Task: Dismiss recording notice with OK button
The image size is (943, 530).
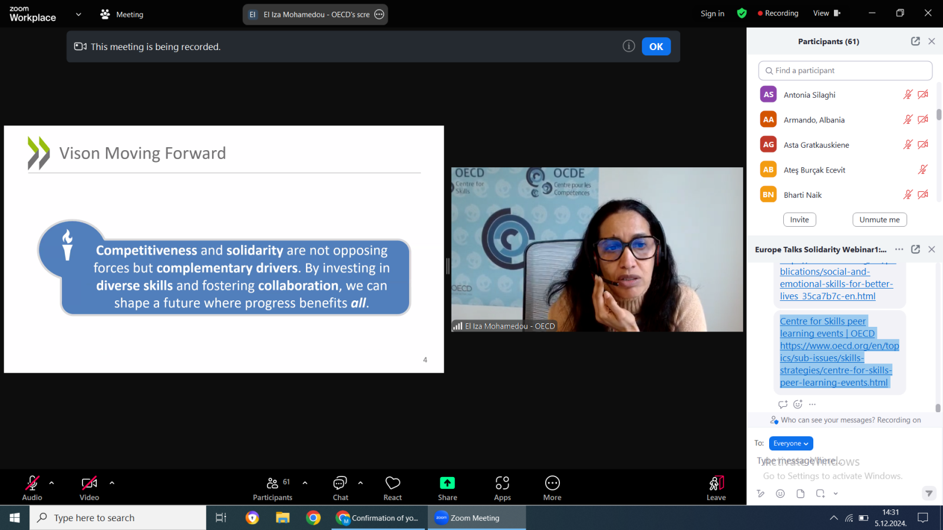Action: (x=656, y=47)
